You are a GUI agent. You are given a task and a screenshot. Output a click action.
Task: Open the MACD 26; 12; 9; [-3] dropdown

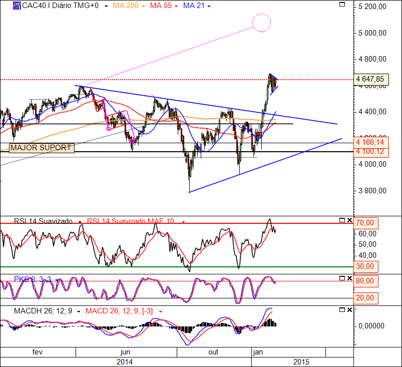(161, 312)
